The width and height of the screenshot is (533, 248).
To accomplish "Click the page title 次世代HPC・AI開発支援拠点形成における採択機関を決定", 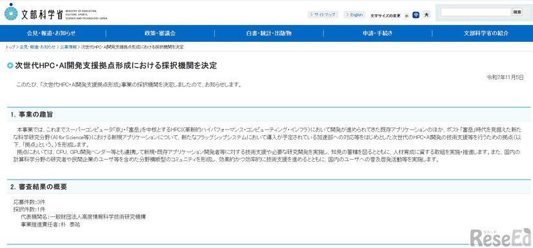I will point(116,66).
